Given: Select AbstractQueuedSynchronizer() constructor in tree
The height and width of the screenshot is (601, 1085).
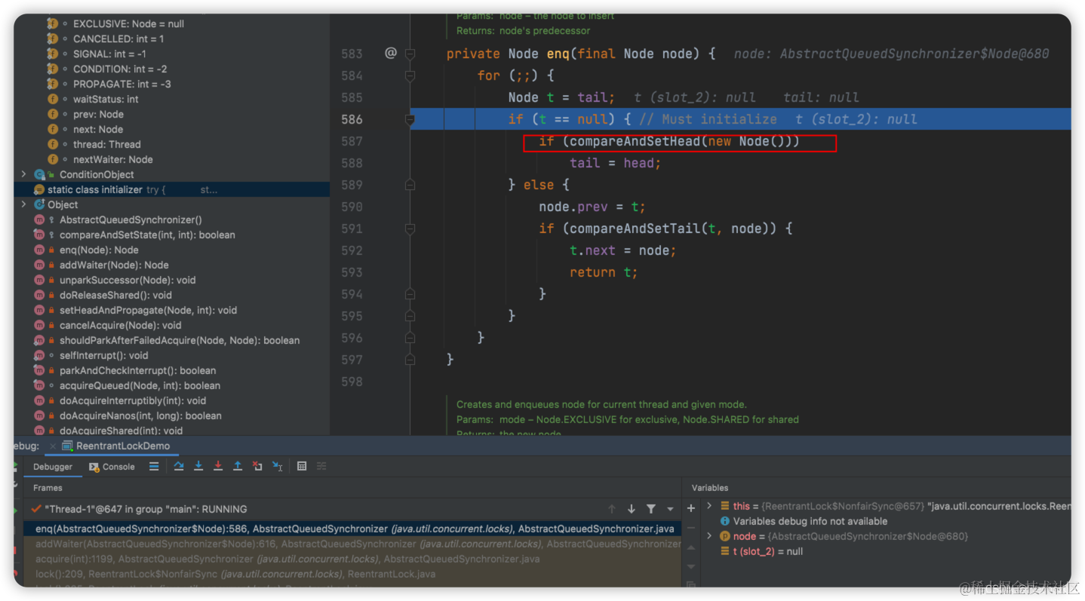Looking at the screenshot, I should pos(131,219).
